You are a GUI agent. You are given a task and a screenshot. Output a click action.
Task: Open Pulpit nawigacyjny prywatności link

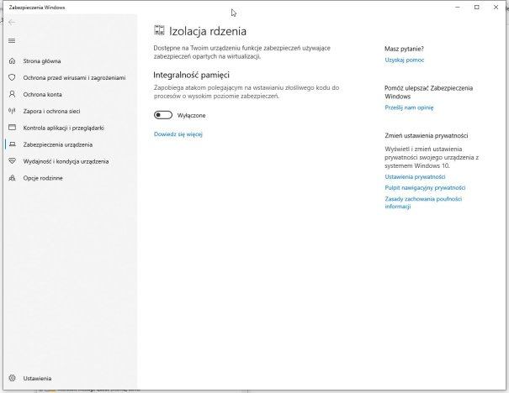425,188
